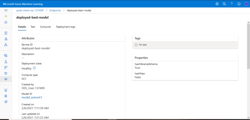Click created on 2/6/2021 7:11:39 AM
This screenshot has width=250, height=120.
[35, 108]
